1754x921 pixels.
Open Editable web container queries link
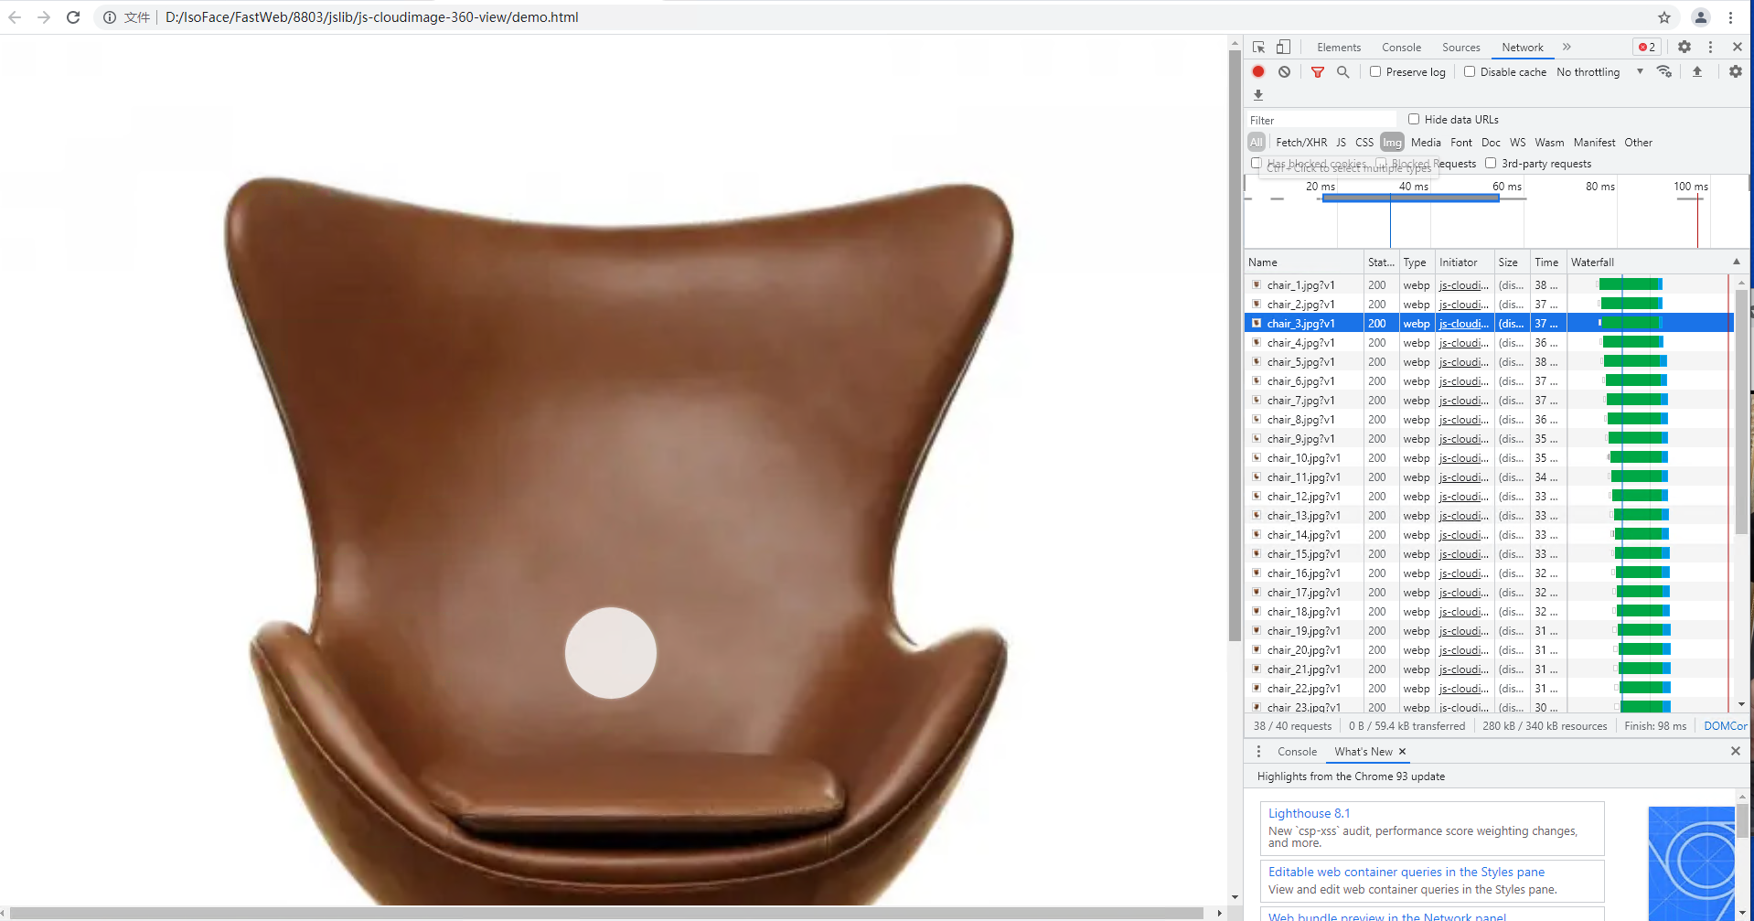coord(1406,872)
